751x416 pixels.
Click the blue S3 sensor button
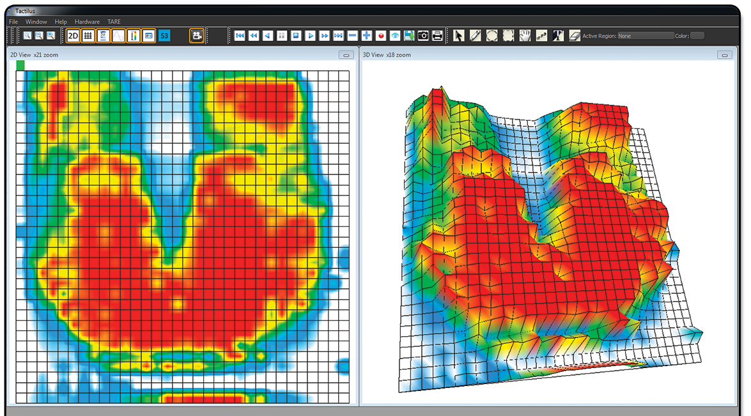164,35
